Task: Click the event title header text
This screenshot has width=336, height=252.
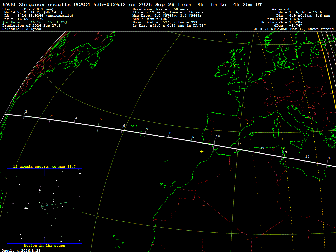Action: click(132, 5)
